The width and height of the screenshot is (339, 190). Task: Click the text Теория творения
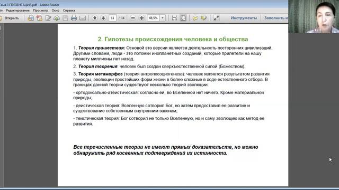(x=97, y=66)
